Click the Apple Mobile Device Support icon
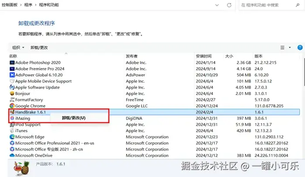Image resolution: width=305 pixels, height=177 pixels. pyautogui.click(x=12, y=81)
